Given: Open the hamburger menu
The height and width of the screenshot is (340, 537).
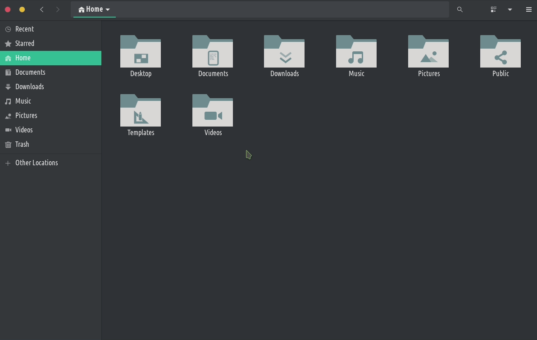Looking at the screenshot, I should click(x=529, y=9).
